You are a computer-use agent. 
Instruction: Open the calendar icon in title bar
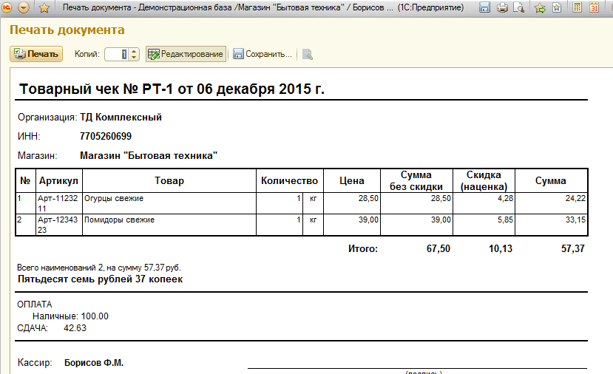[x=595, y=7]
